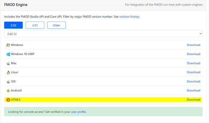Click the iOS apple icon
The height and width of the screenshot is (123, 209).
point(8,82)
